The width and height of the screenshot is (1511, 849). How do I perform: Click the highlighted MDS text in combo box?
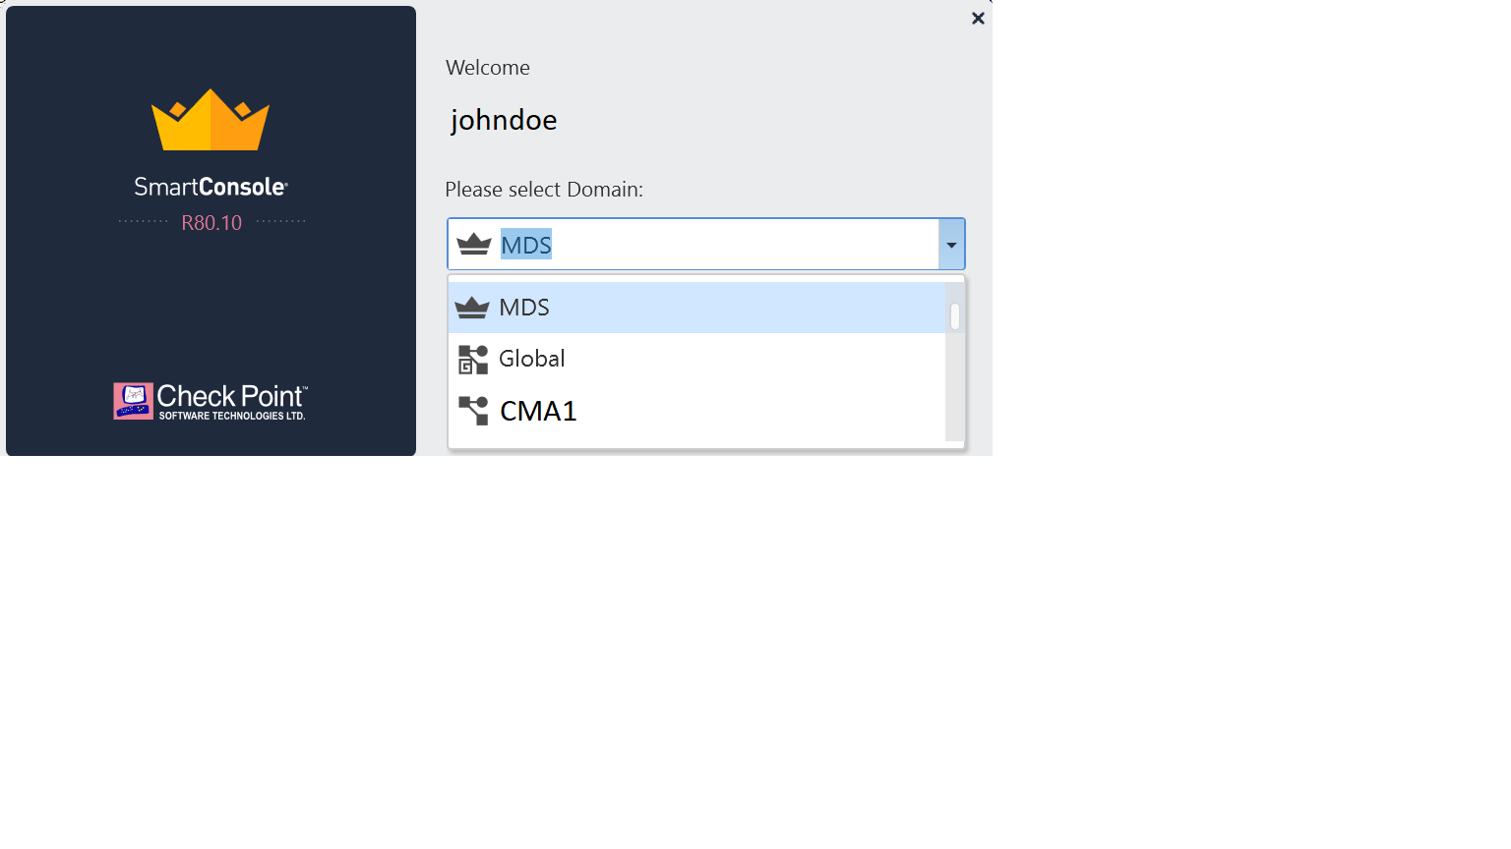(526, 245)
